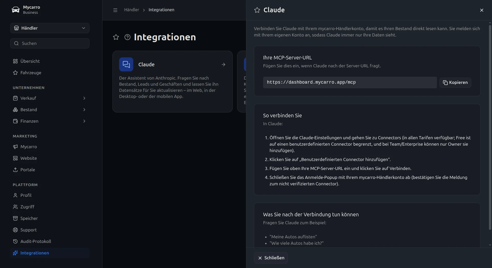Go to Übersicht in sidebar

(30, 61)
